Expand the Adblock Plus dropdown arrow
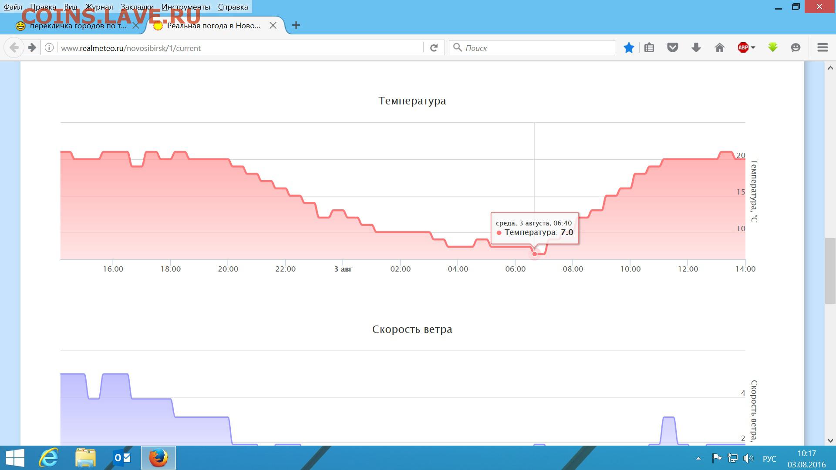Screen dimensions: 836x470 753,48
